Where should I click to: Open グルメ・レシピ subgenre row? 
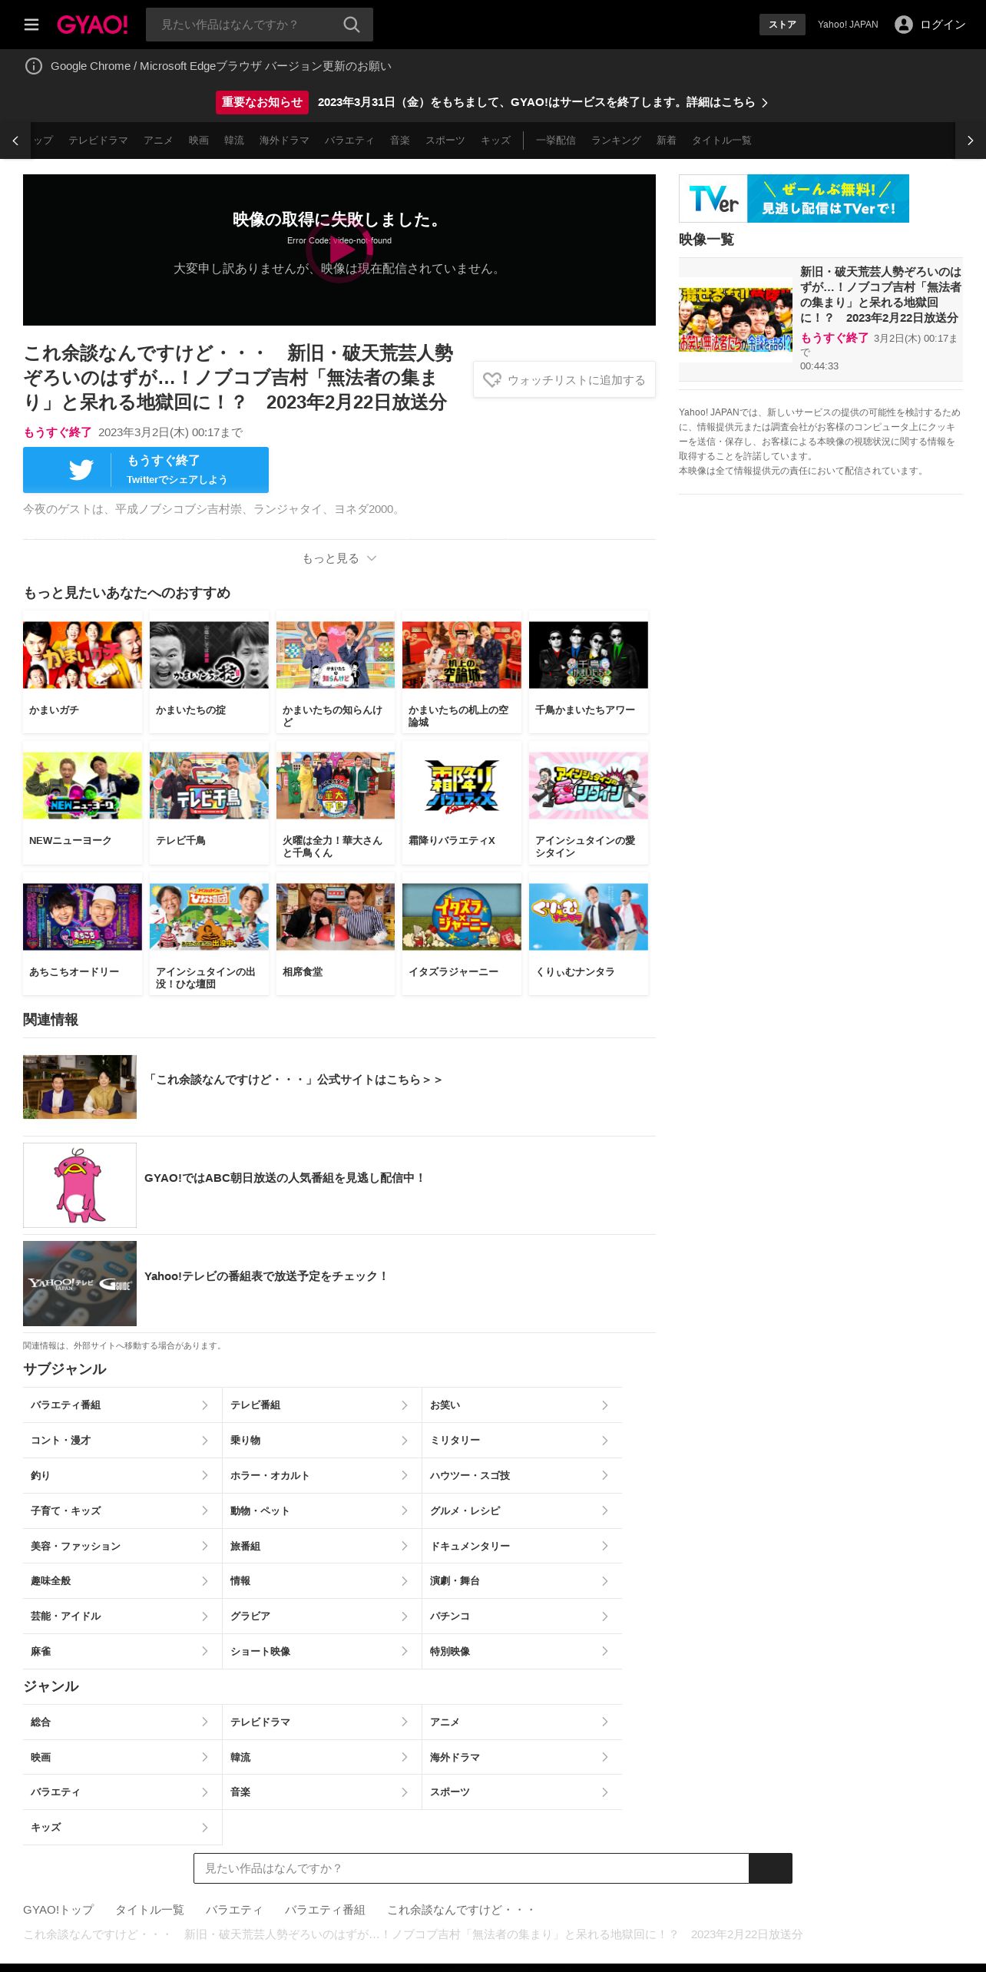tap(522, 1510)
